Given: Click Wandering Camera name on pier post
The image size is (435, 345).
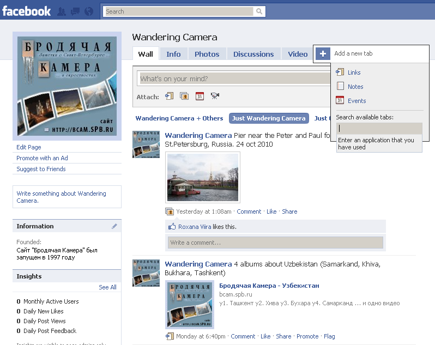Looking at the screenshot, I should (198, 135).
